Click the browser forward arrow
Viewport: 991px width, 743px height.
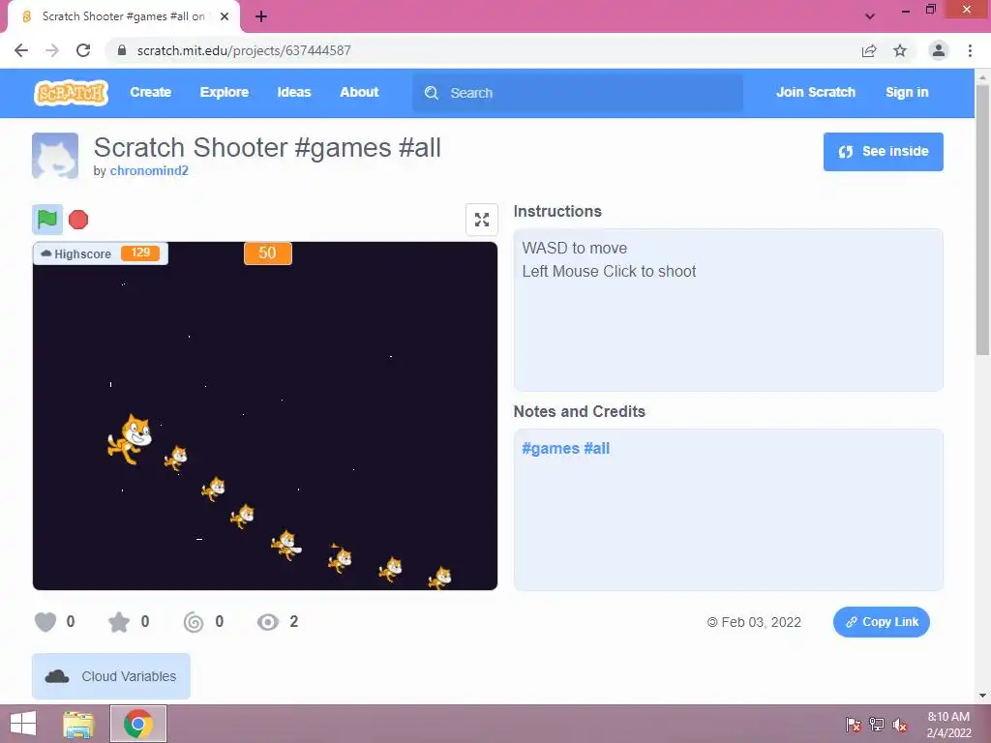[x=52, y=50]
